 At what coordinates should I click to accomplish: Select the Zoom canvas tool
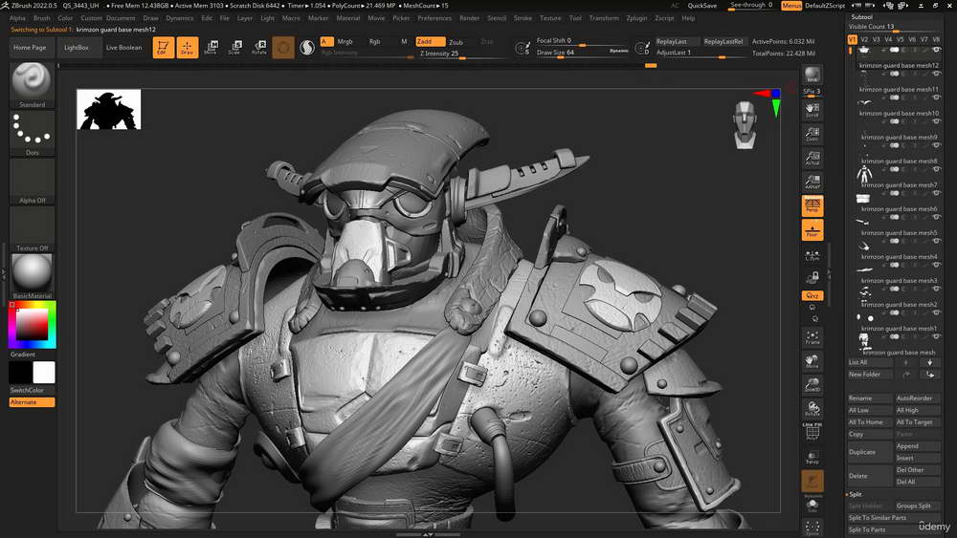pyautogui.click(x=812, y=134)
